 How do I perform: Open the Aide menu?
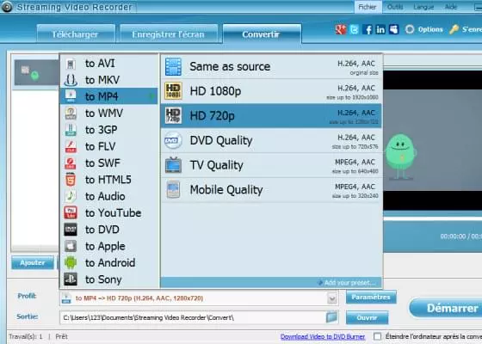(451, 7)
